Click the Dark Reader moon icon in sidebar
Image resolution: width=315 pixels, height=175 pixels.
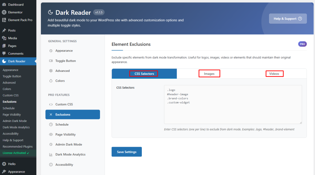(4, 61)
